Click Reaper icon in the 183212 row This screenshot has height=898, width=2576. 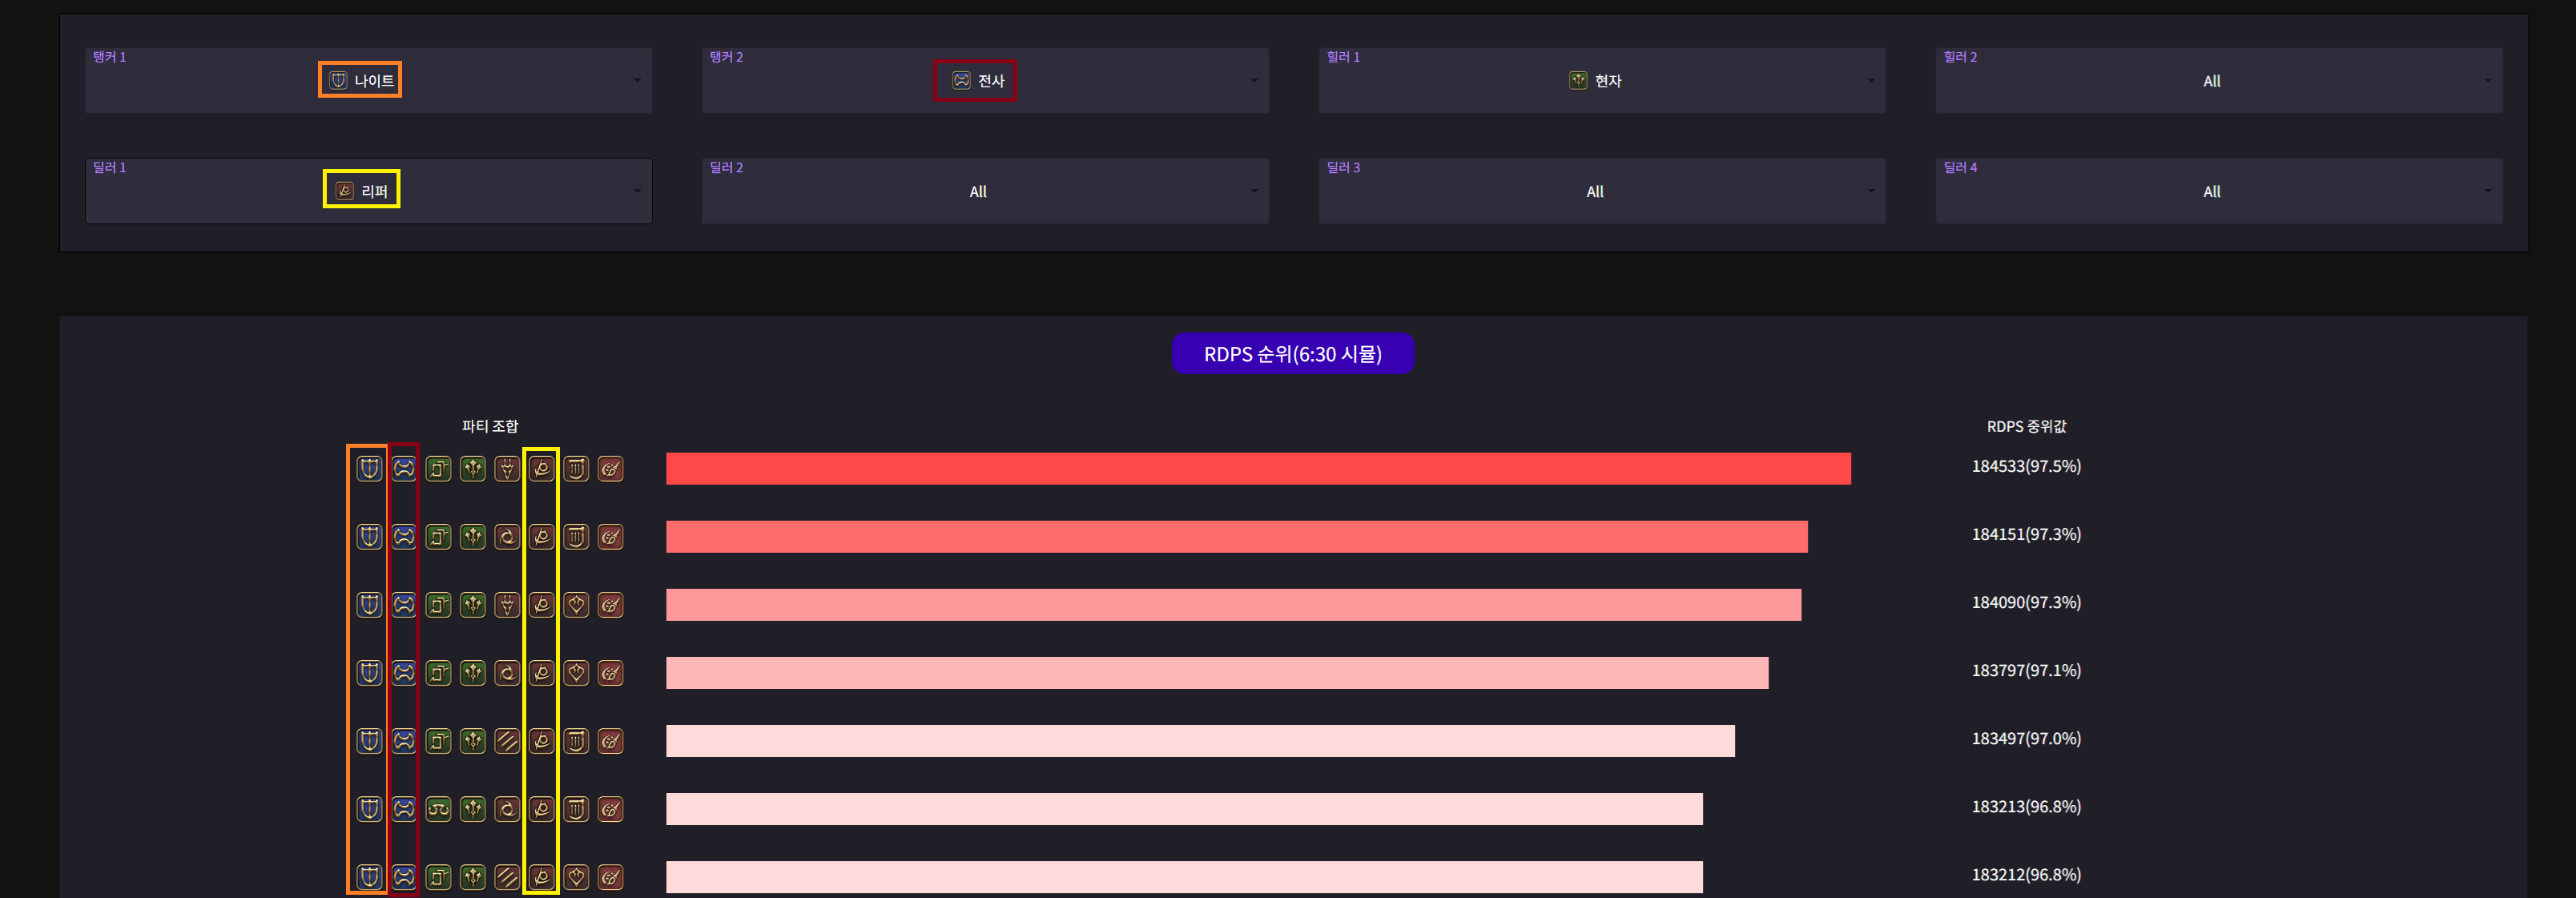542,876
